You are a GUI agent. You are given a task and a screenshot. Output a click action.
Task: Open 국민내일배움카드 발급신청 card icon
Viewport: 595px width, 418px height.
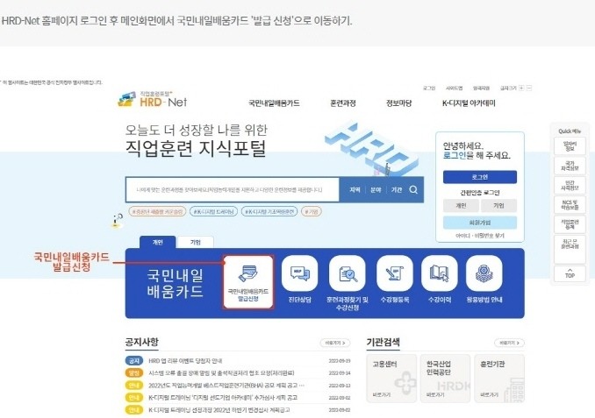[248, 281]
